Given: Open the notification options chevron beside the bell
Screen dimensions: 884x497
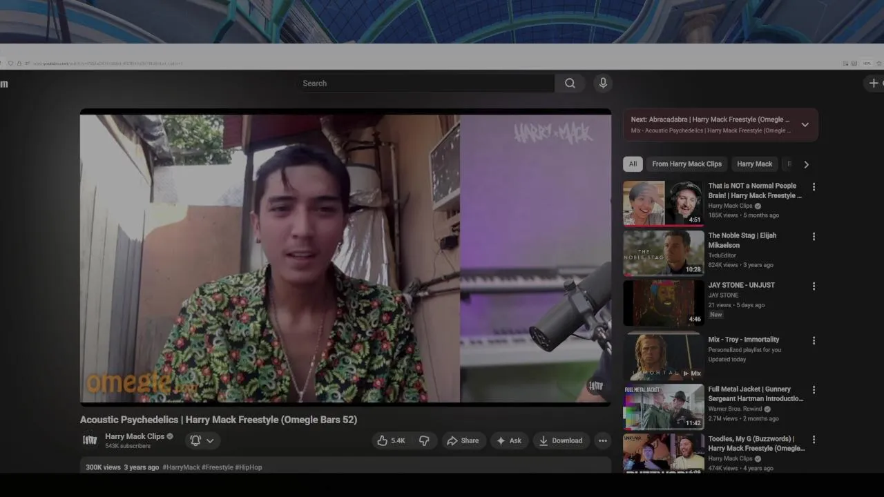Looking at the screenshot, I should (x=210, y=440).
